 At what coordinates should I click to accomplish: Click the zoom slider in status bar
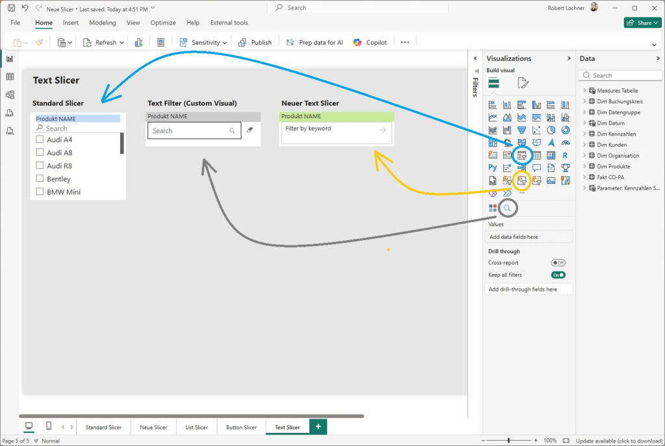508,441
